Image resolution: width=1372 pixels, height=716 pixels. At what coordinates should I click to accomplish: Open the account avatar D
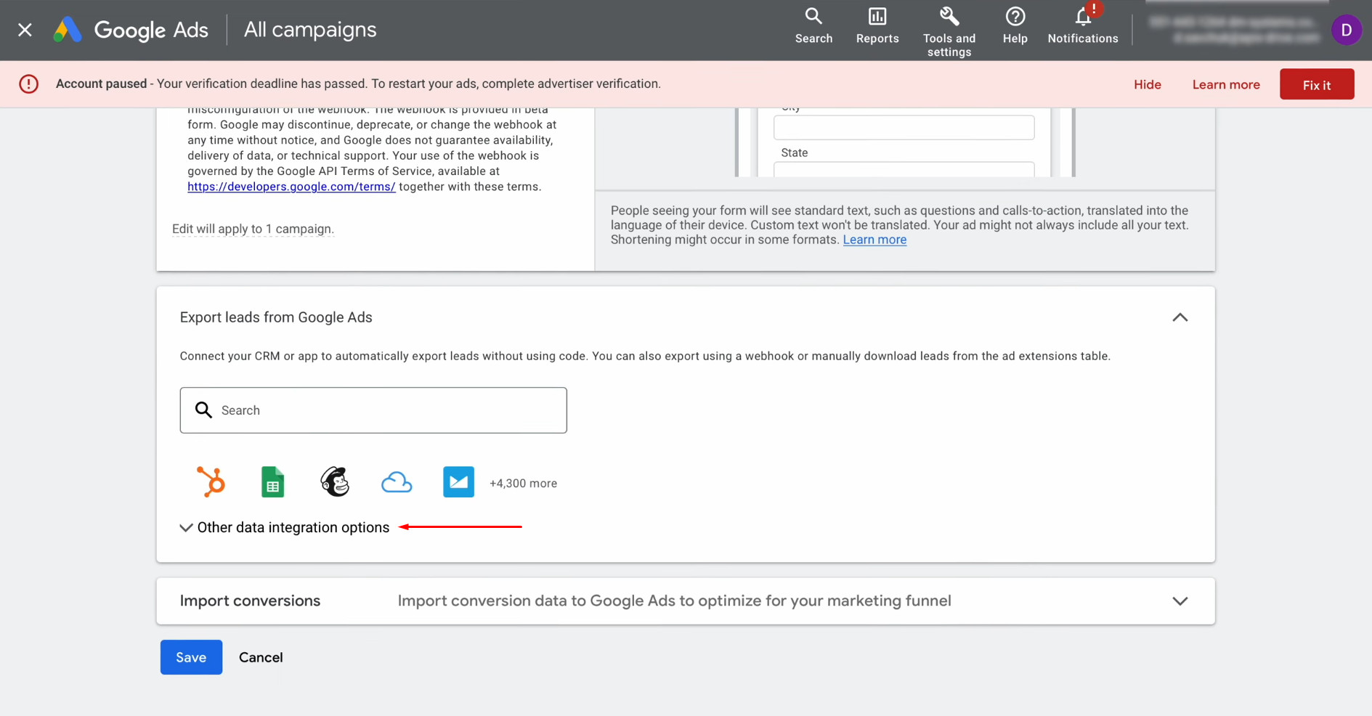[x=1346, y=30]
